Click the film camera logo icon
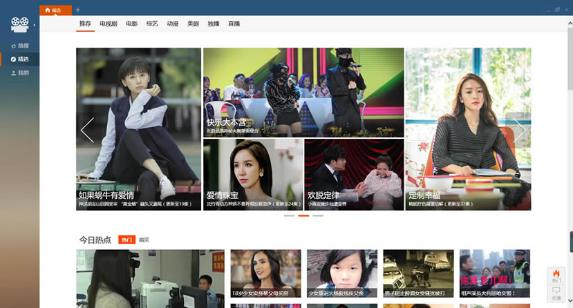 [x=20, y=24]
